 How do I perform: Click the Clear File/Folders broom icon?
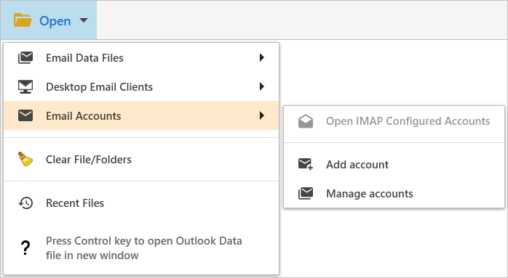click(x=25, y=159)
